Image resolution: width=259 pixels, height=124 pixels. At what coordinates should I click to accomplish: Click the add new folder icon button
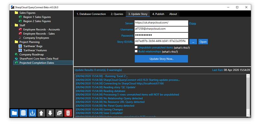coord(14,113)
